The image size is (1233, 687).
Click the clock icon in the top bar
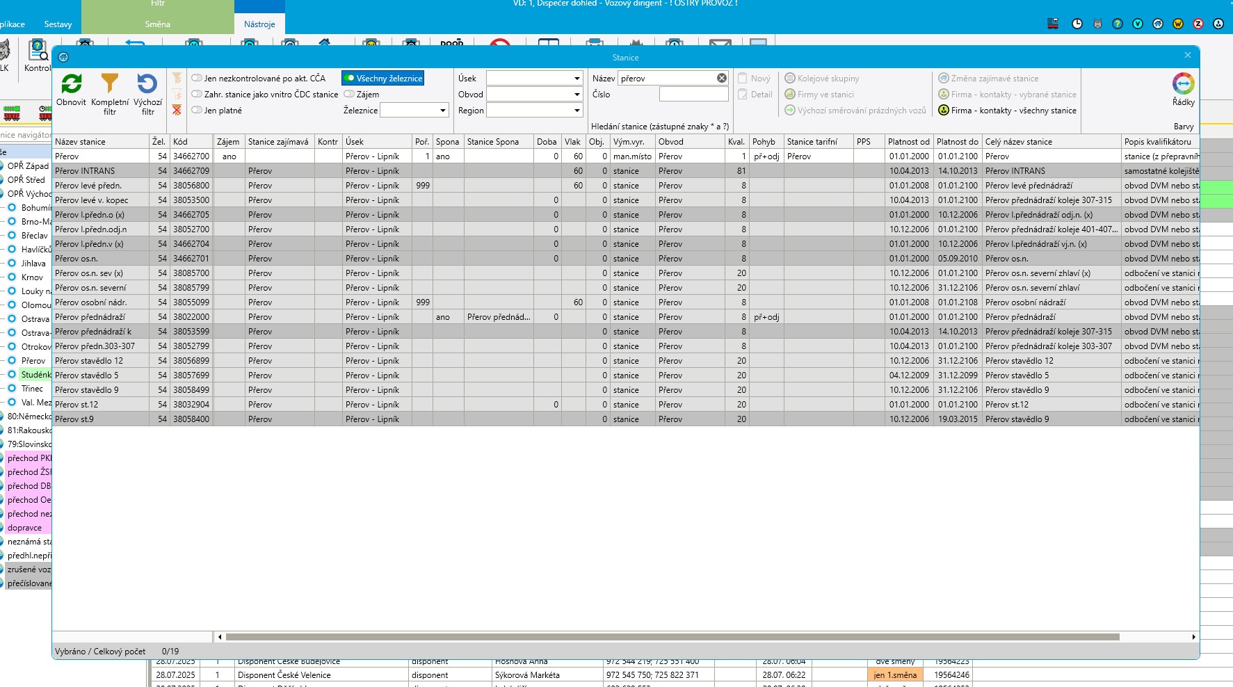coord(1077,24)
